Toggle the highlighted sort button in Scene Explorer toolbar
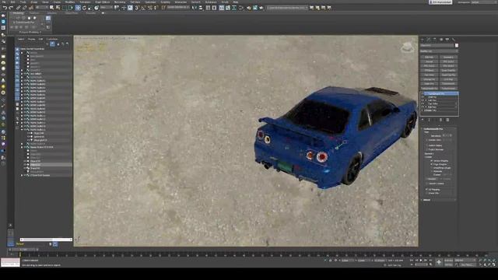The height and width of the screenshot is (280, 498). tap(52, 44)
